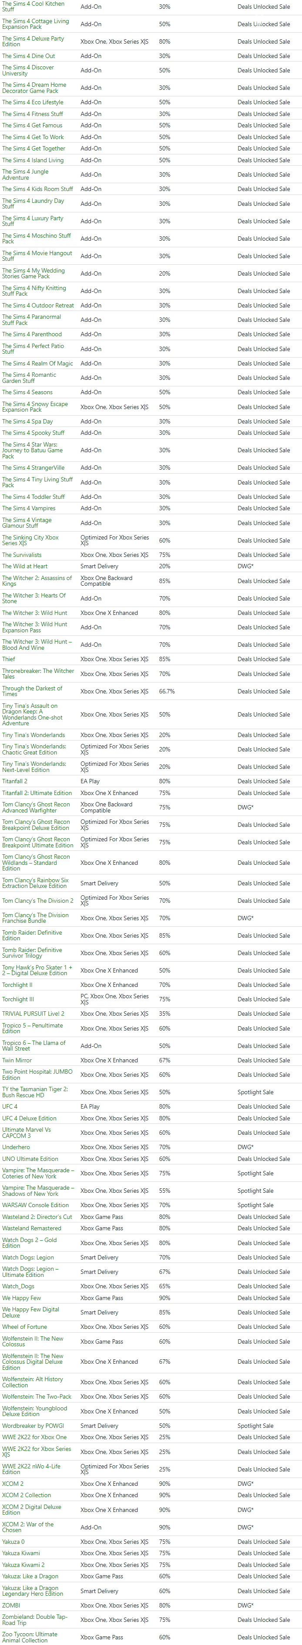Open the Thief game link
Viewport: 302px width, 1645px height.
(8, 659)
